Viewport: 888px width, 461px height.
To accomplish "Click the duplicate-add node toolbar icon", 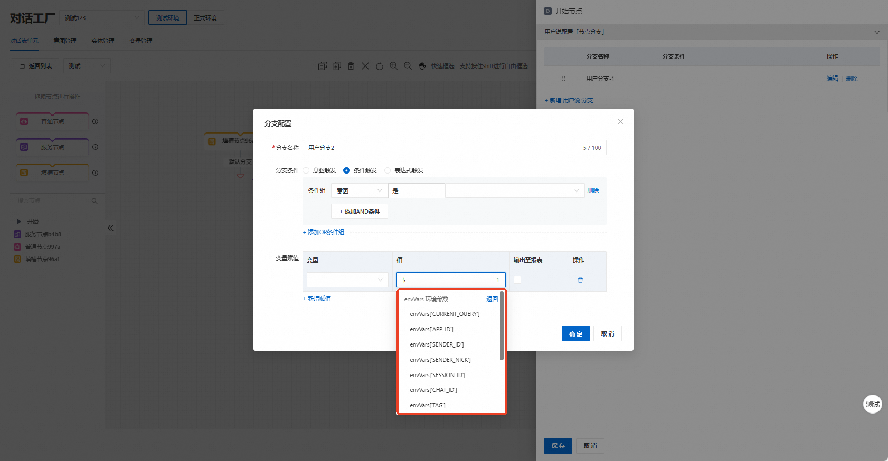I will (x=336, y=66).
